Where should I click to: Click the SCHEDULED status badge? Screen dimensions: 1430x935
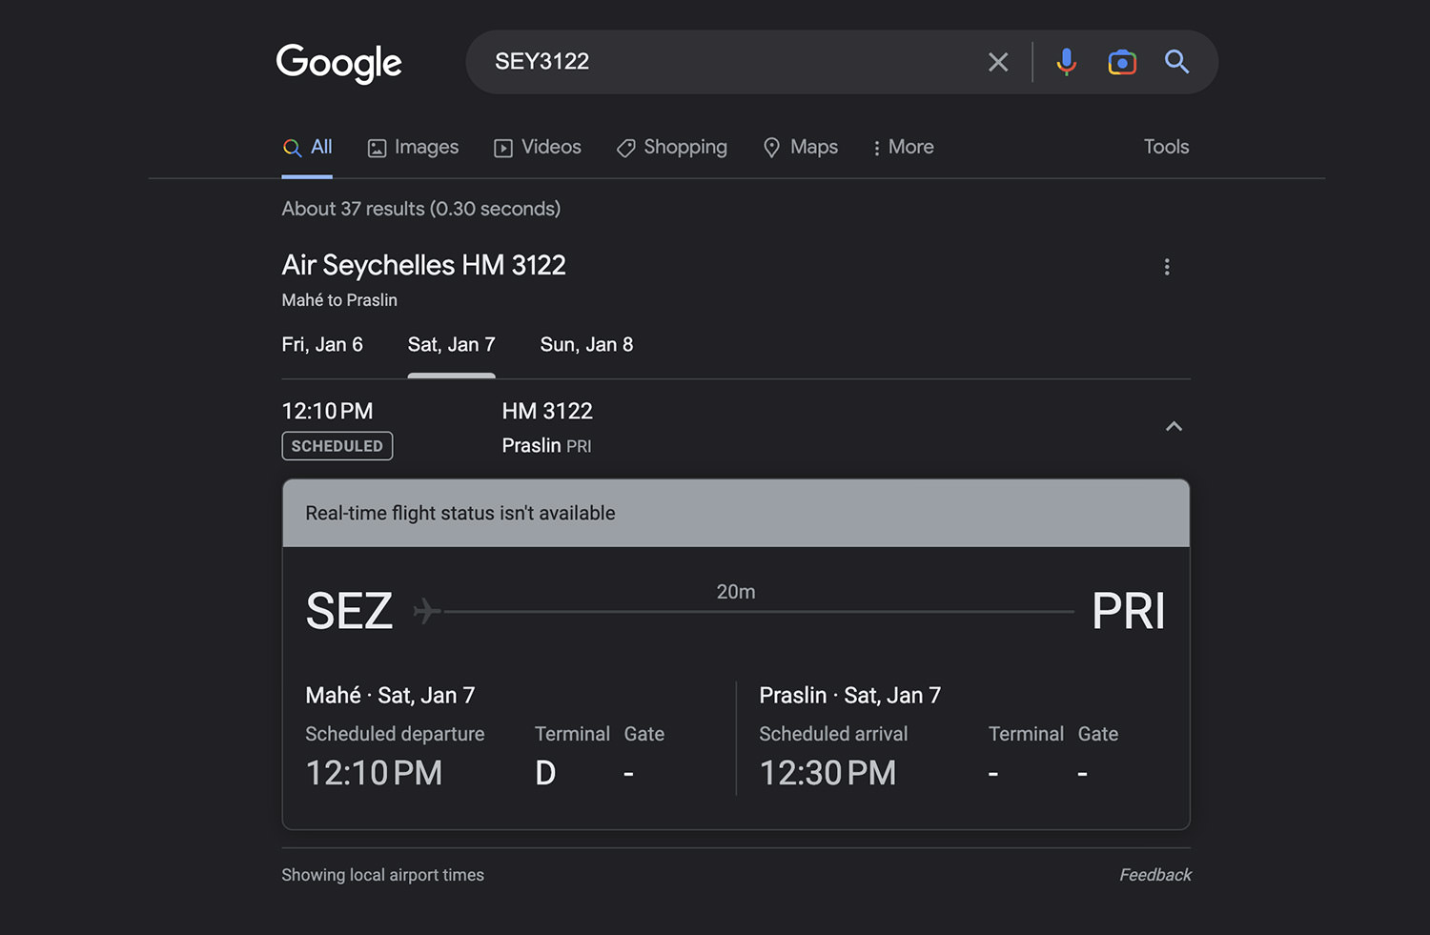(x=337, y=446)
